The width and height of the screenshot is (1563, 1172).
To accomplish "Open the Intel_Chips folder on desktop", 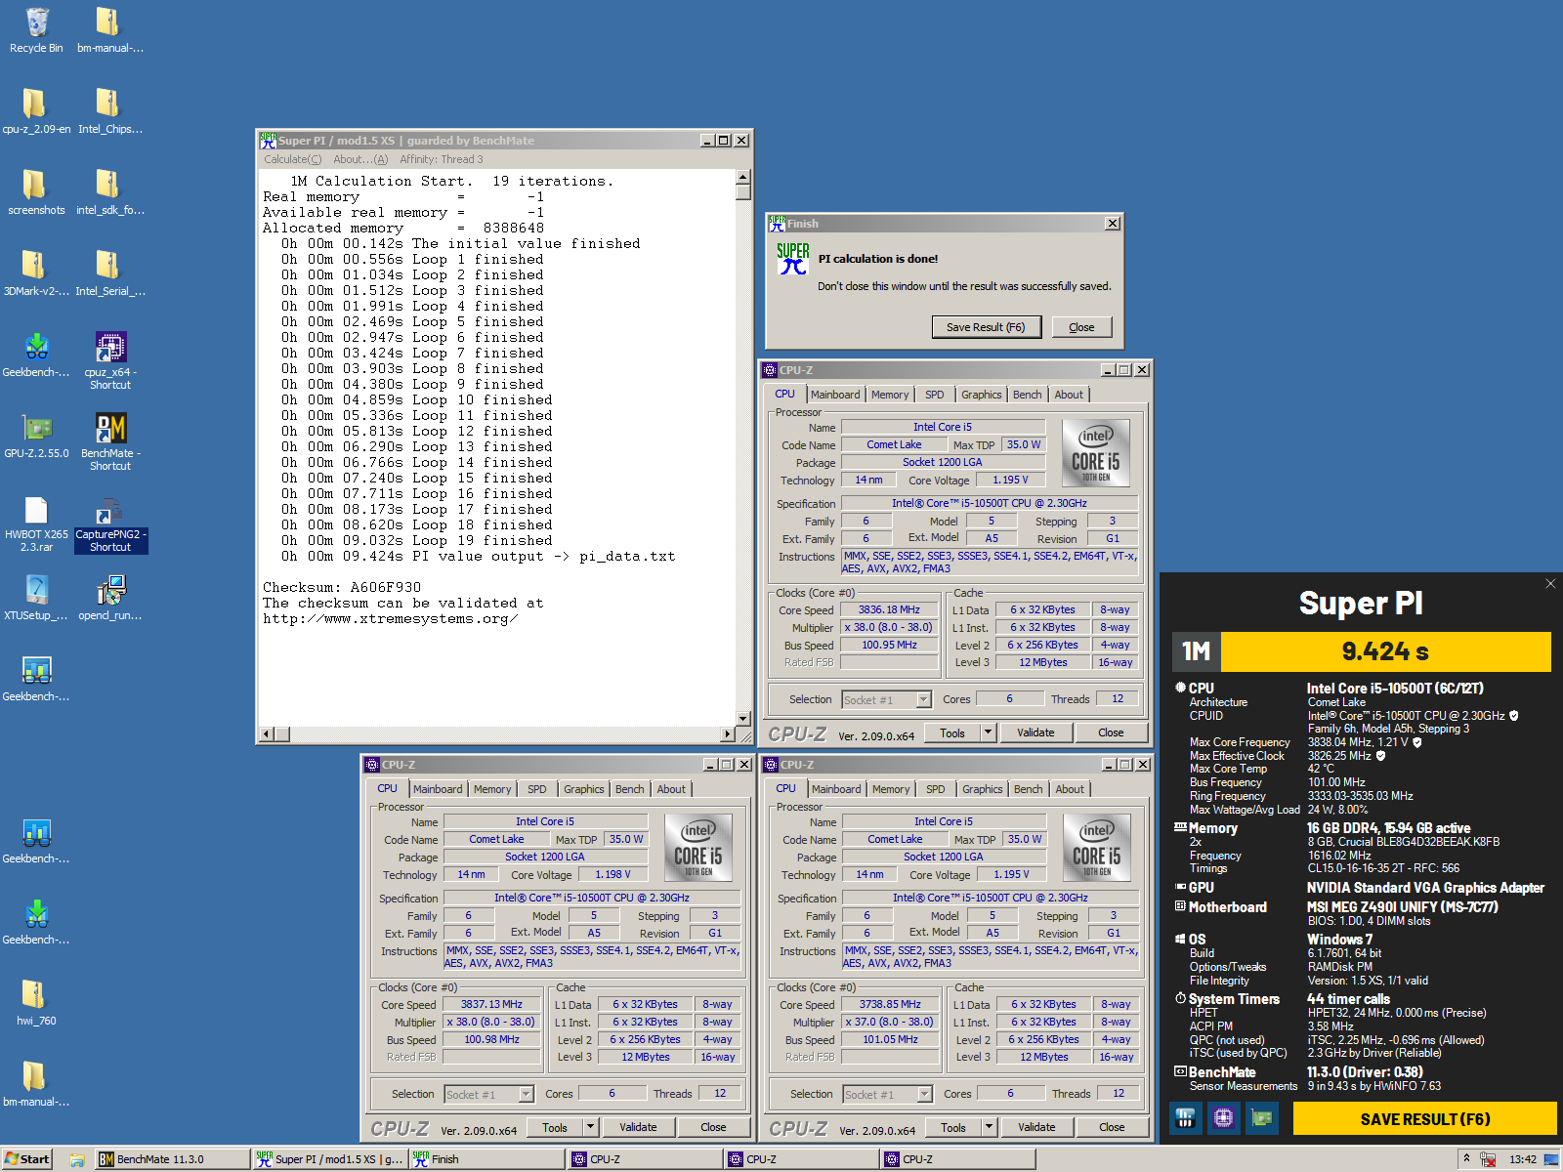I will 107,103.
